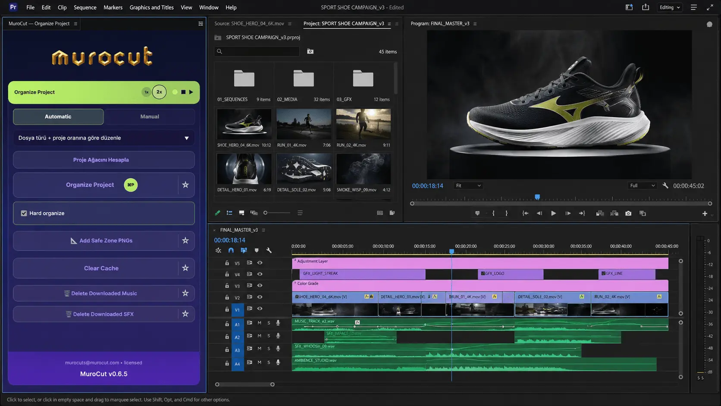Open timeline display settings wrench
This screenshot has width=721, height=406.
(x=269, y=250)
